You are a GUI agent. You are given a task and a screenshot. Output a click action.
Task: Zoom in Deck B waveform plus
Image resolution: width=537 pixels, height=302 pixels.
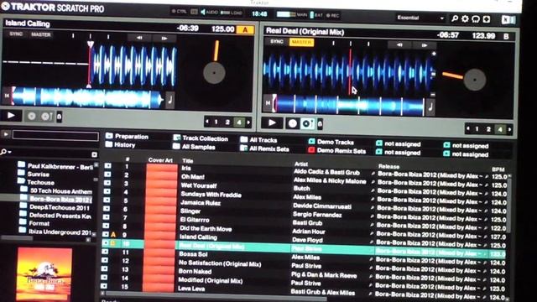click(434, 54)
